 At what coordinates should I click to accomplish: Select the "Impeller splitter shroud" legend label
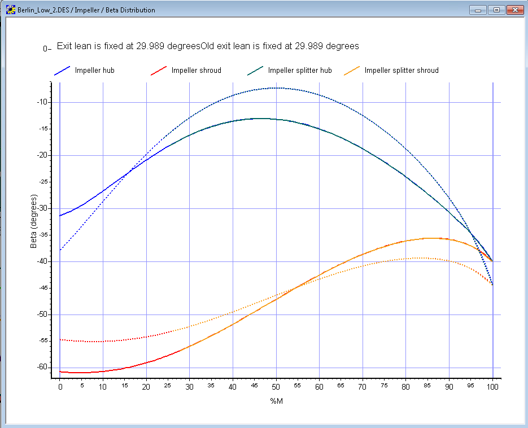[401, 71]
